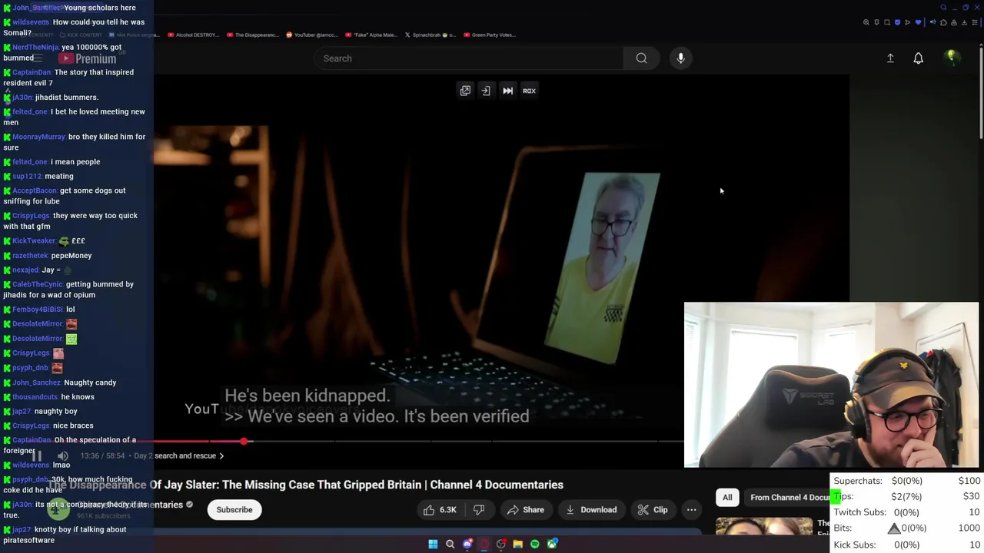Screen dimensions: 984x553
Task: Open the notifications bell
Action: coord(918,58)
